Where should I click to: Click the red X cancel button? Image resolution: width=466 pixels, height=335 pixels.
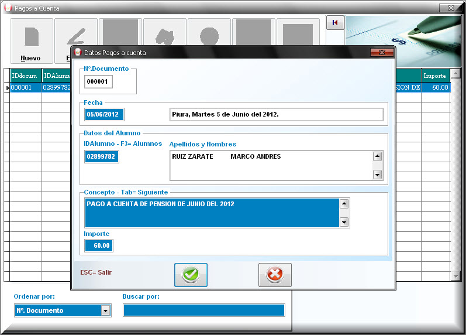pos(275,275)
